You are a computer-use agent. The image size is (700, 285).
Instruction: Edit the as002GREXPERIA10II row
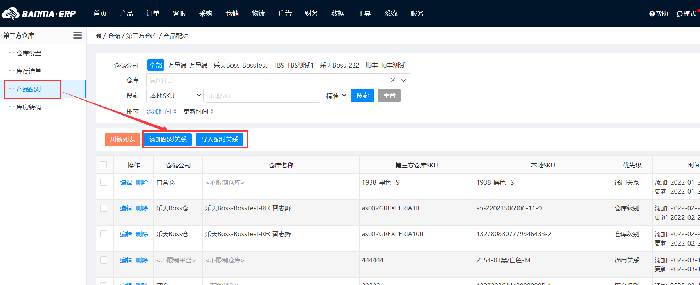coord(126,234)
